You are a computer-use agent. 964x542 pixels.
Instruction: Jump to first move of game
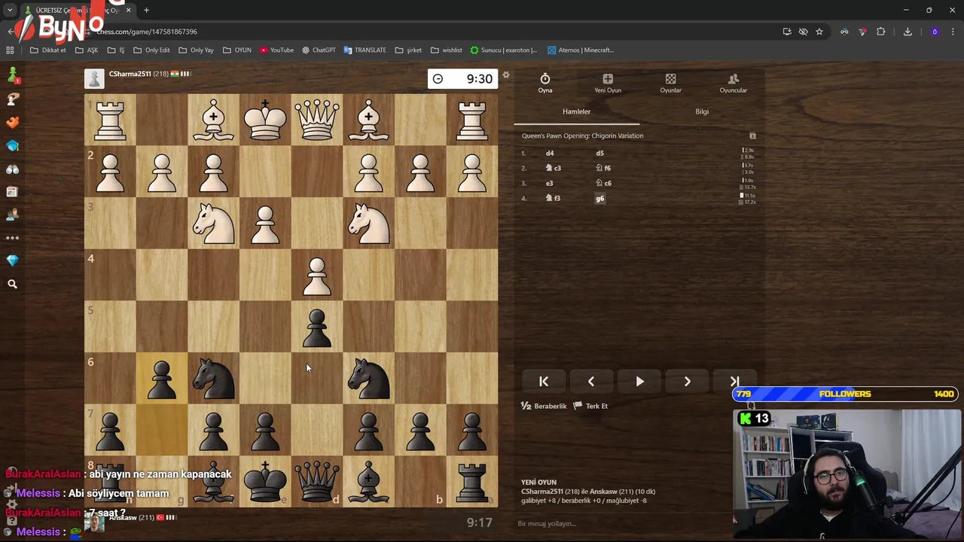544,382
